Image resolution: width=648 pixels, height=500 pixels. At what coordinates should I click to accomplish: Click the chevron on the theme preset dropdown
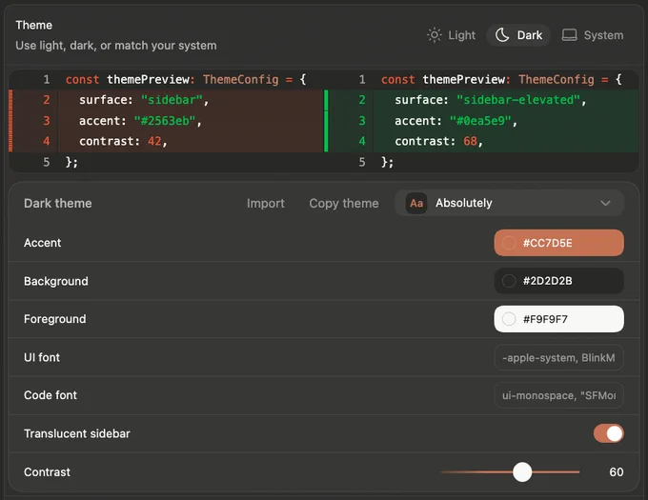pos(605,203)
